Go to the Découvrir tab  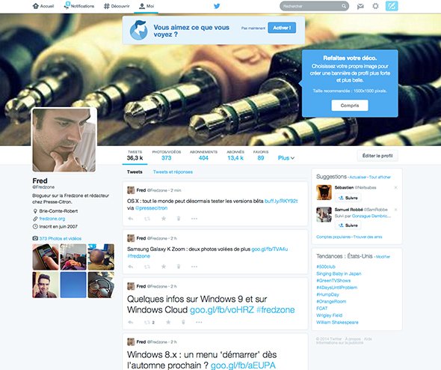pyautogui.click(x=117, y=6)
